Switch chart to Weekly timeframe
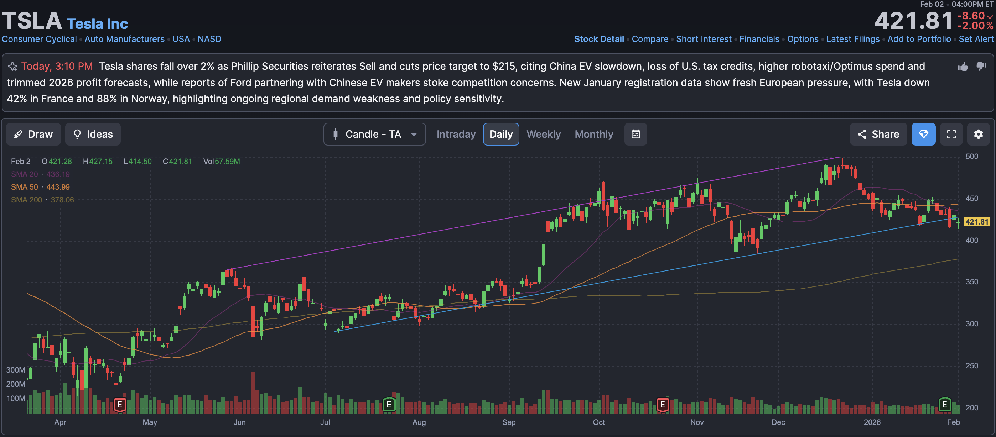This screenshot has width=996, height=437. coord(543,134)
